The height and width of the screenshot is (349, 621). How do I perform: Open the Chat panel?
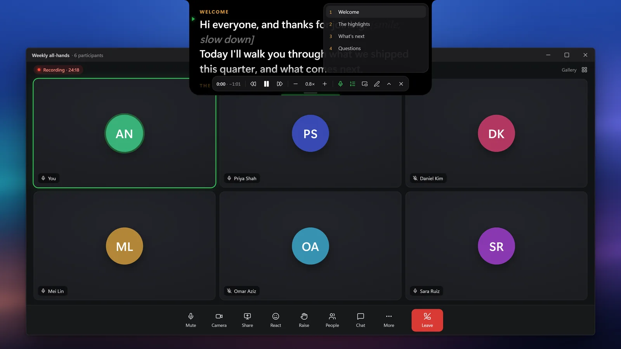[x=361, y=320]
